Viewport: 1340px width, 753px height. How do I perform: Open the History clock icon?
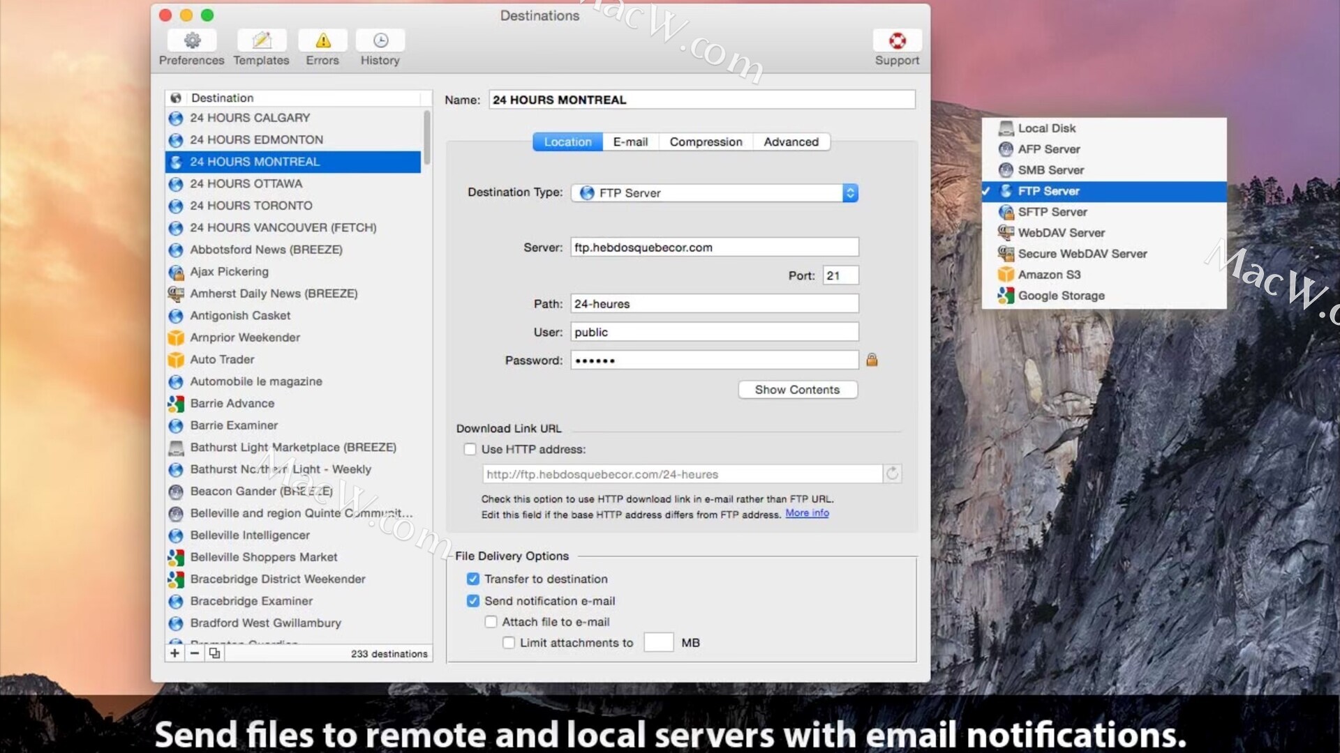(x=380, y=40)
